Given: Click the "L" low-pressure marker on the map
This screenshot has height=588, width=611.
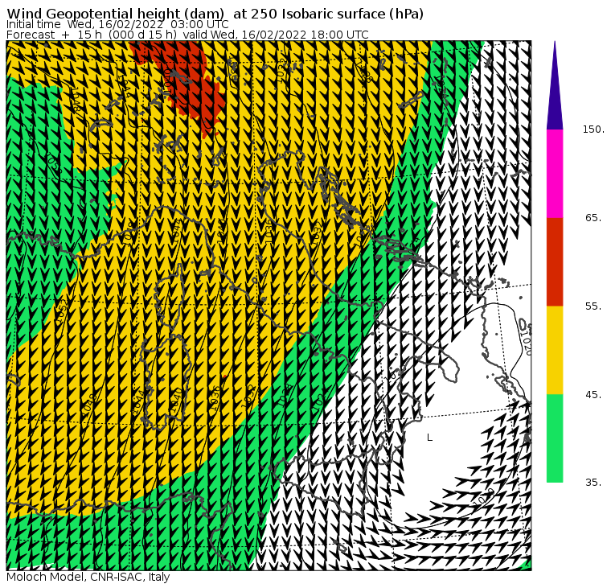Looking at the screenshot, I should point(429,438).
